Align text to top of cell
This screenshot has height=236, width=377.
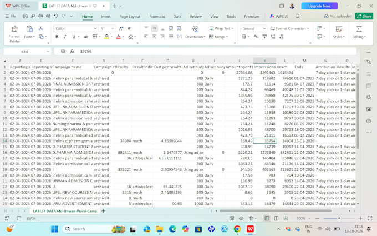[x=146, y=28]
